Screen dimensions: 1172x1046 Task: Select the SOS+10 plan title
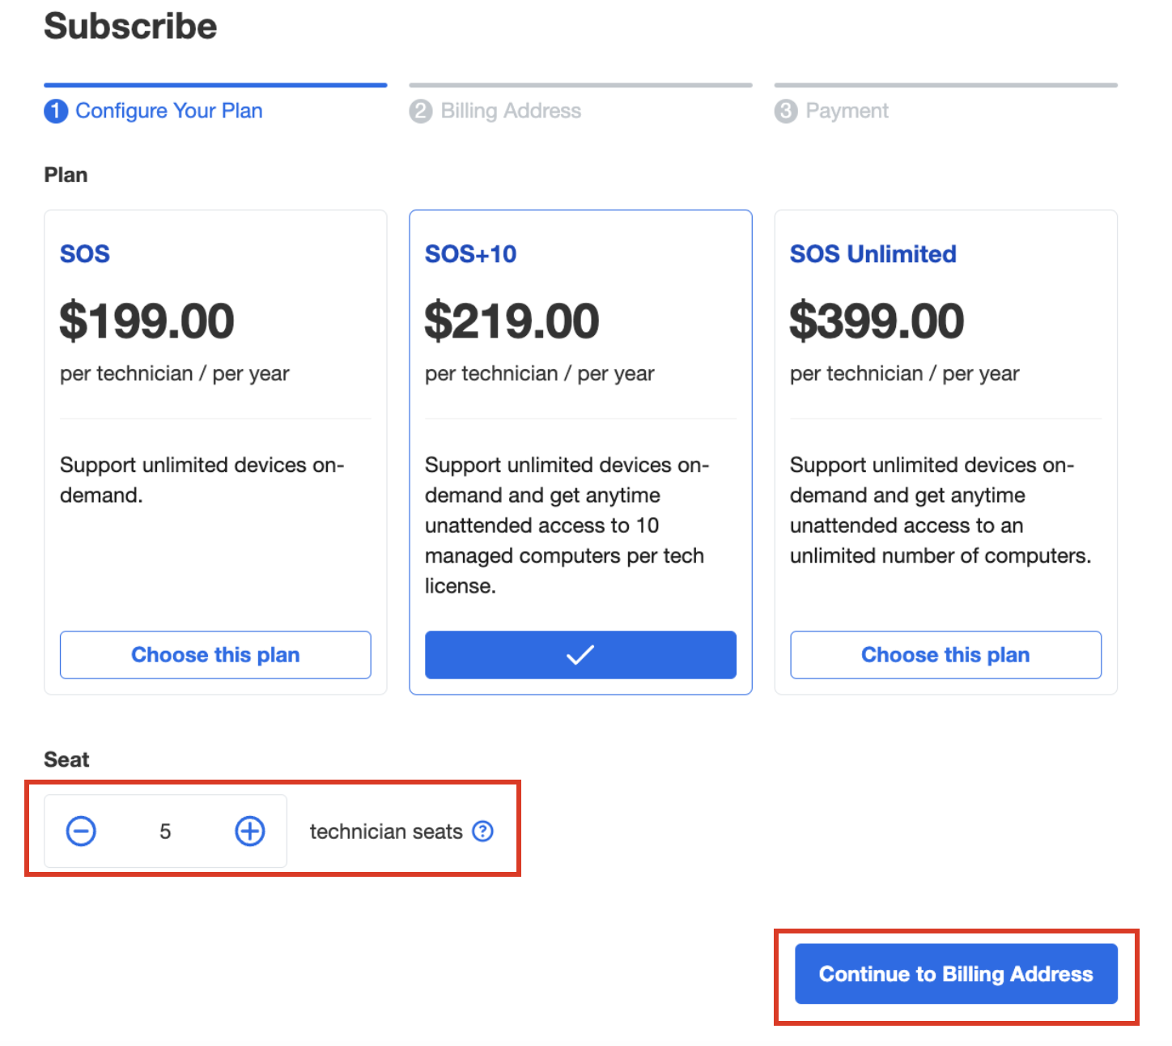470,254
